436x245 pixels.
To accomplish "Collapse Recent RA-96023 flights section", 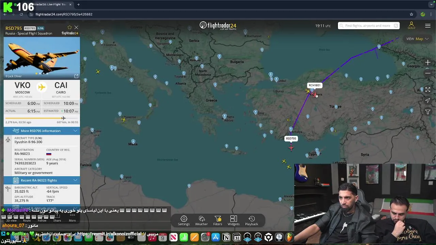I will coord(42,180).
